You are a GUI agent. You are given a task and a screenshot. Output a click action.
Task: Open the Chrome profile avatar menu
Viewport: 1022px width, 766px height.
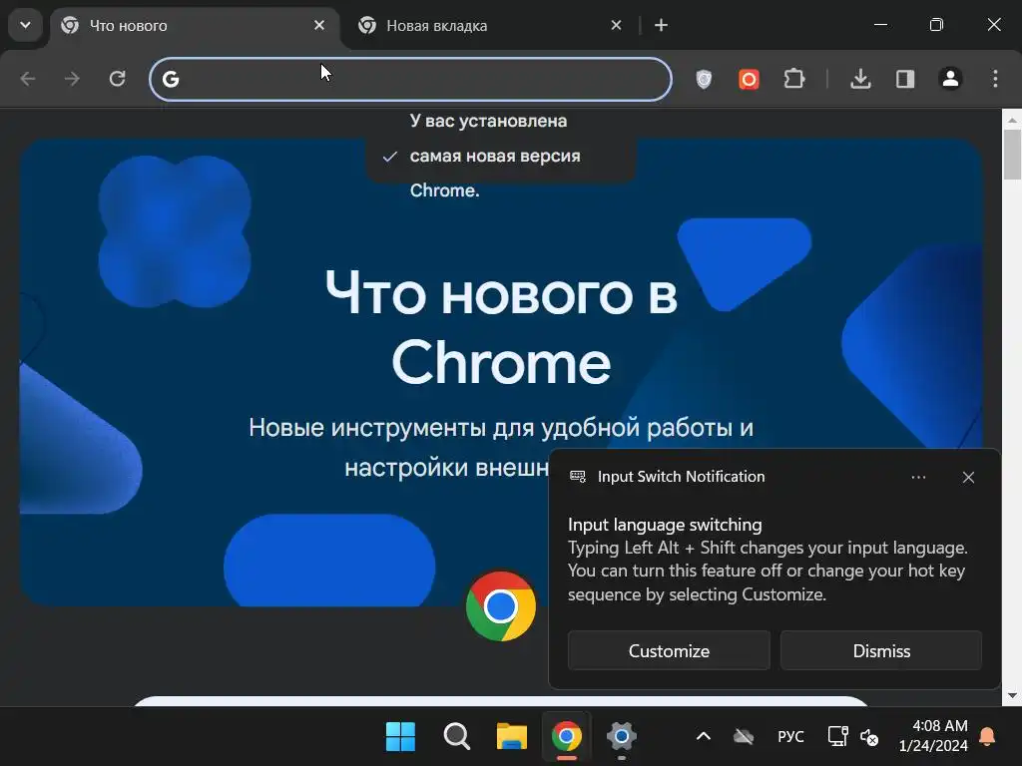pyautogui.click(x=950, y=79)
